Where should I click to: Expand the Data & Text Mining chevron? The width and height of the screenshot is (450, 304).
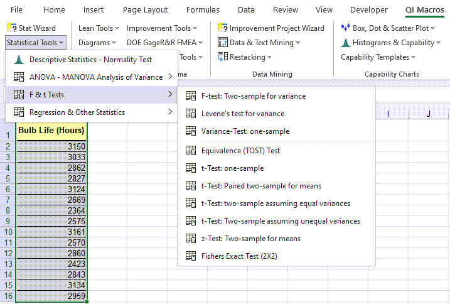[x=298, y=43]
